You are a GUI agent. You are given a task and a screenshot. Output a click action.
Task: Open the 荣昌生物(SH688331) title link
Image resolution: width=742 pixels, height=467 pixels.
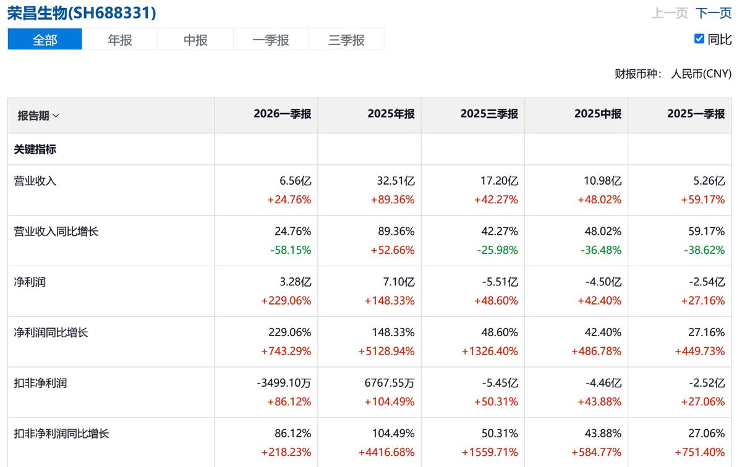tap(82, 12)
